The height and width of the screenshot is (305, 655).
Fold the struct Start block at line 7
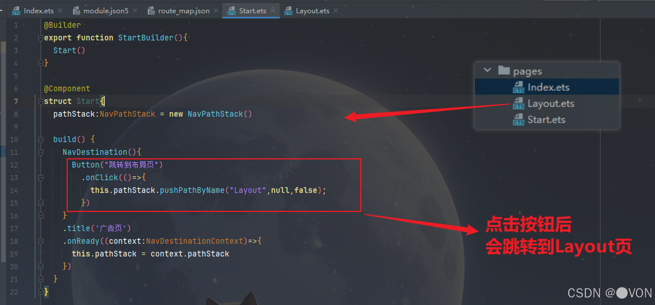tap(41, 102)
